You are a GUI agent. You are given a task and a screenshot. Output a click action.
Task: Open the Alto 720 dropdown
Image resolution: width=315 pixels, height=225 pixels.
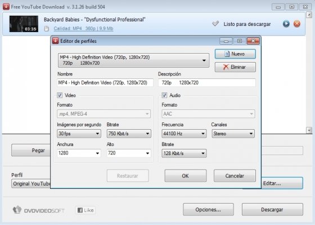point(129,153)
